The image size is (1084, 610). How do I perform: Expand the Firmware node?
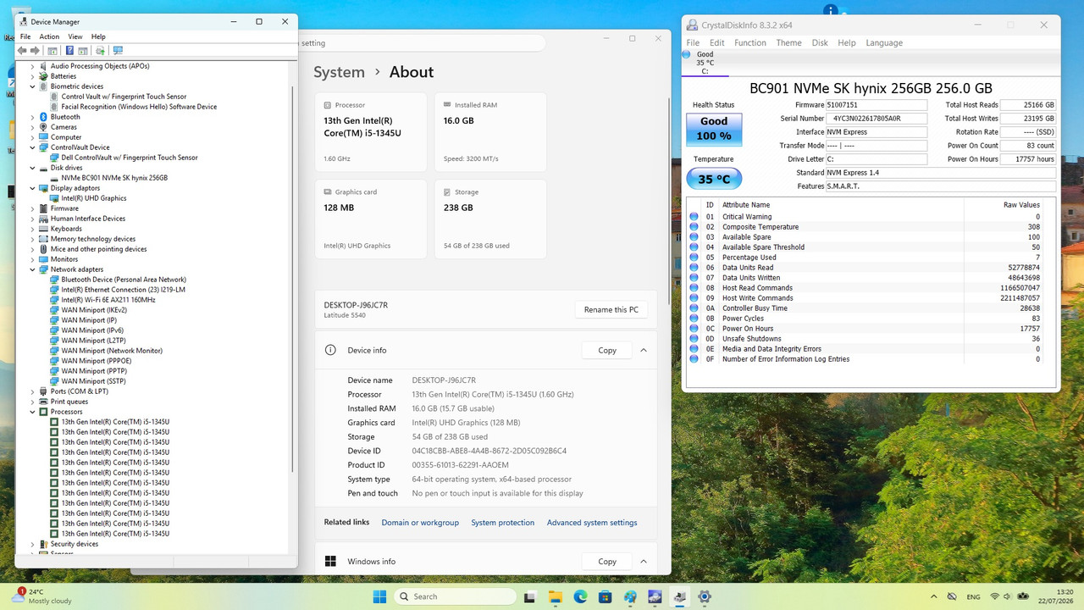(x=32, y=208)
